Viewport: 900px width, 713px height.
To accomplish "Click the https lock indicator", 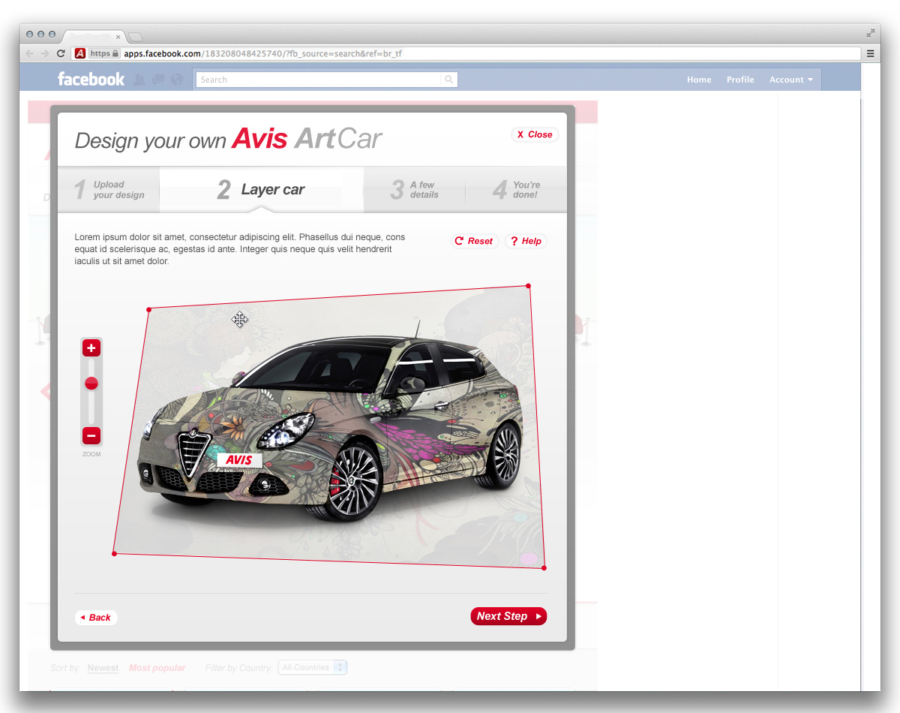I will coord(104,53).
